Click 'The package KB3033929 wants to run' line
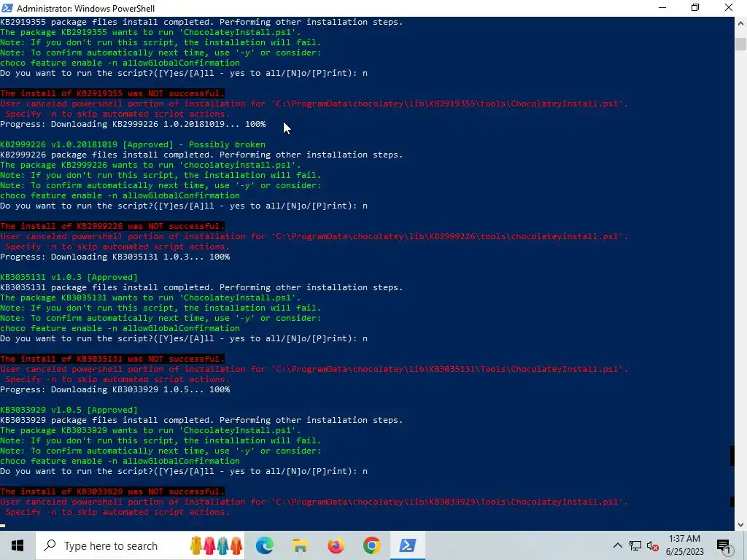The height and width of the screenshot is (560, 747). 150,430
